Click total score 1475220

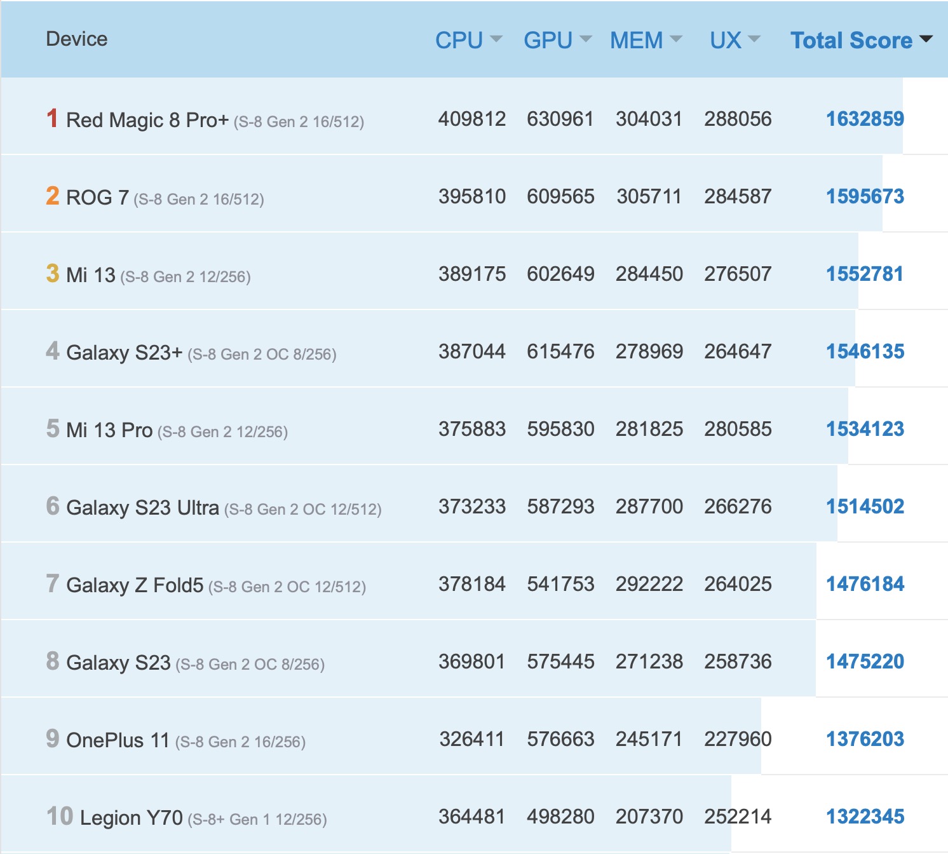865,661
